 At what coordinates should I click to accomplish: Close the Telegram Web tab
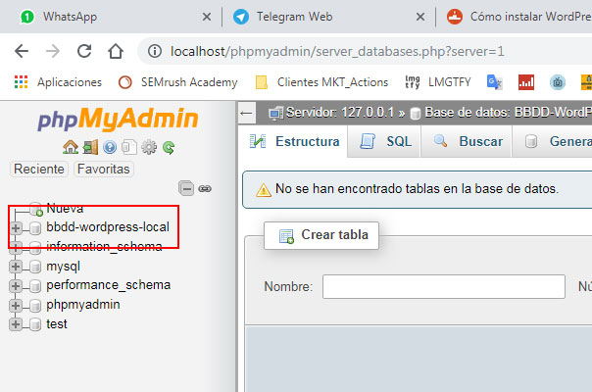(420, 17)
